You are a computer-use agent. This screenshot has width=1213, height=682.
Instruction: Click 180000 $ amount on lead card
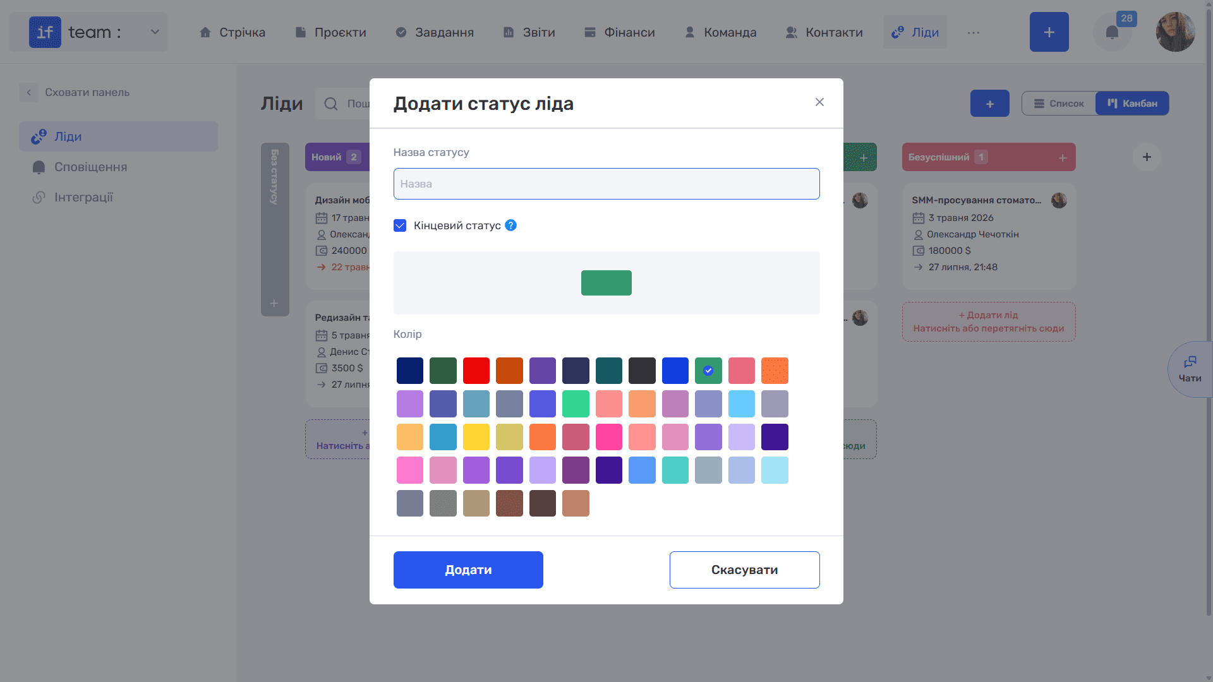point(949,251)
